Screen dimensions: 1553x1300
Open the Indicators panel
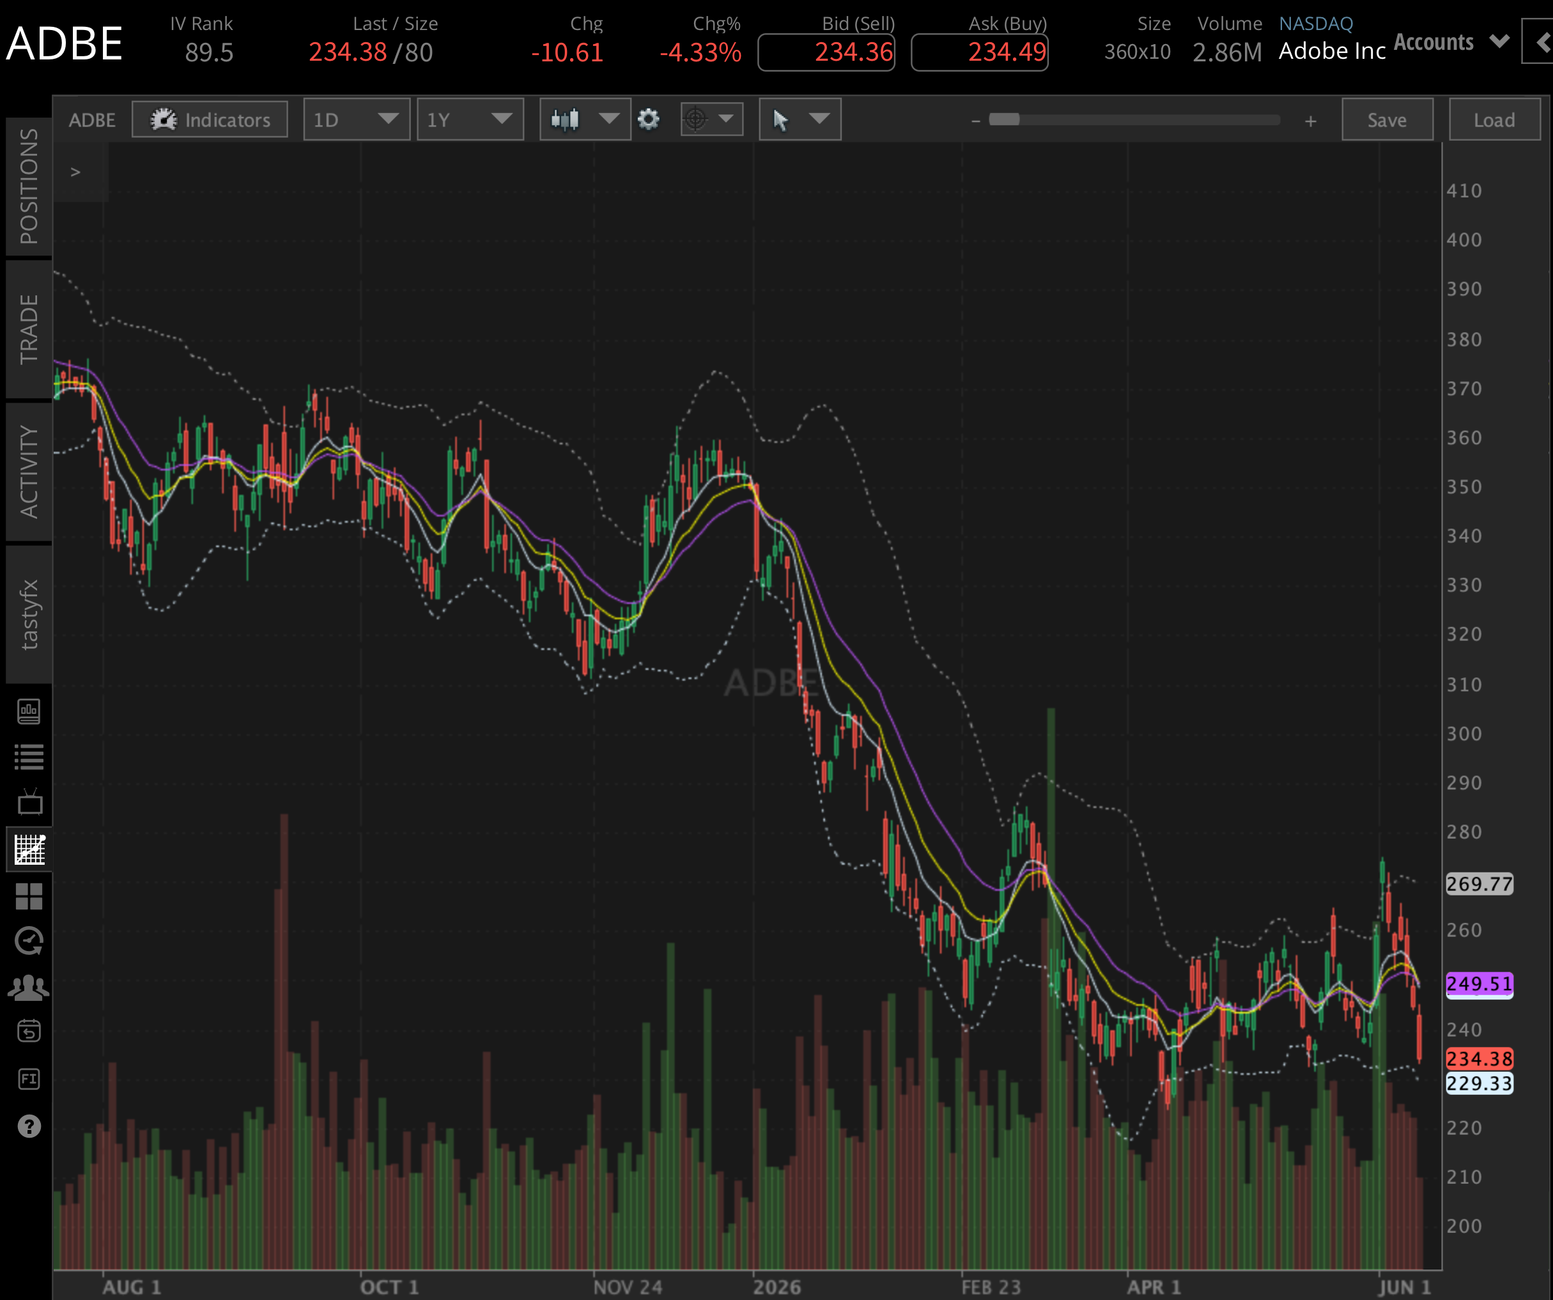coord(210,120)
